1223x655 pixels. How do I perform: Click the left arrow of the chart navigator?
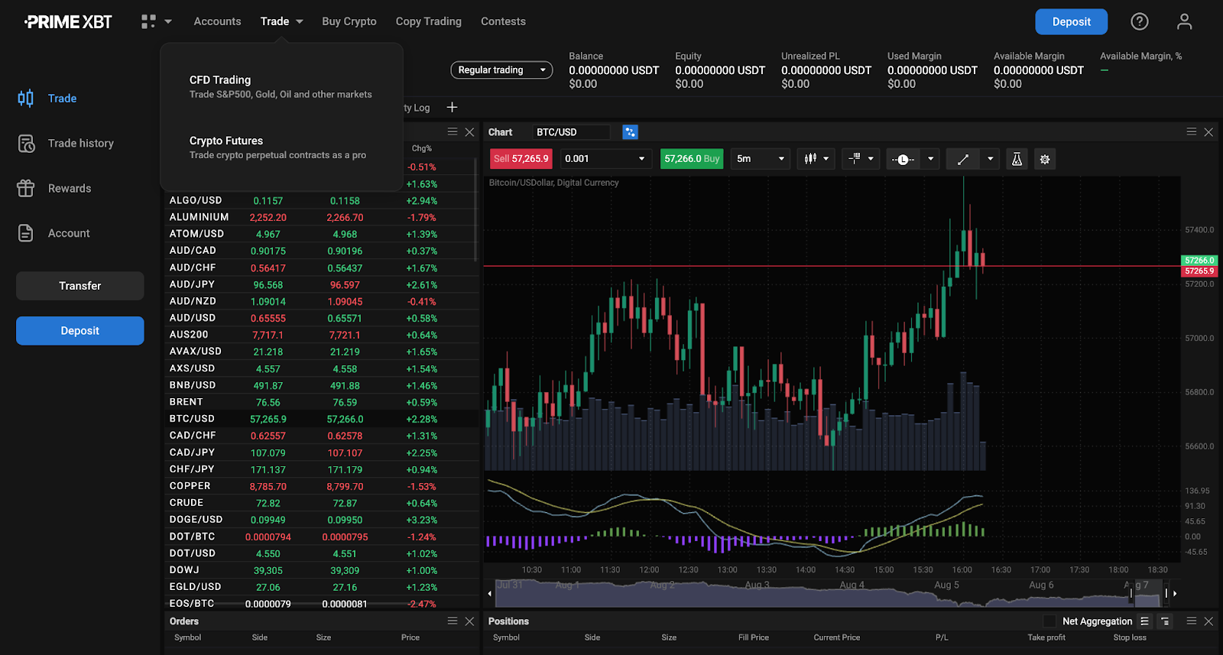pos(489,593)
